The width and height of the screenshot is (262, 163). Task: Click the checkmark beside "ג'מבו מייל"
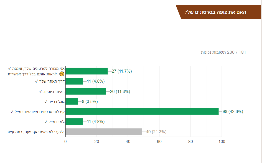click(46, 122)
